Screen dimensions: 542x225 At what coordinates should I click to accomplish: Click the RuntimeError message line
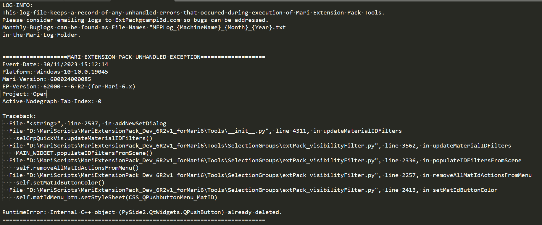tap(142, 212)
